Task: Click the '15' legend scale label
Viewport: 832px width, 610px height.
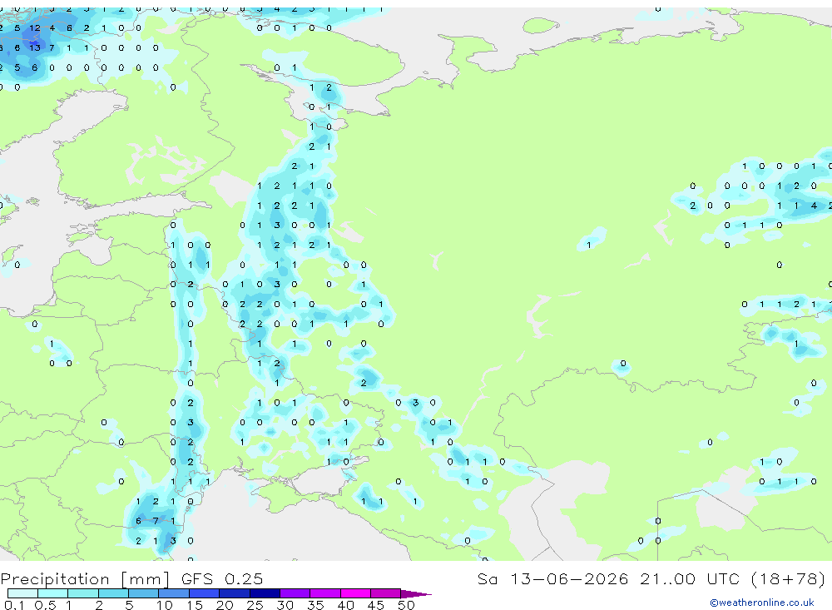Action: (x=195, y=605)
